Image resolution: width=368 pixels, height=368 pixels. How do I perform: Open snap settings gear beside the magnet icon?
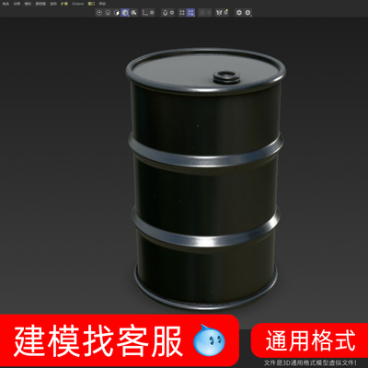coord(172,13)
